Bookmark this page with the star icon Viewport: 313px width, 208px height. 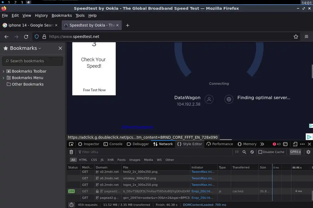click(296, 37)
